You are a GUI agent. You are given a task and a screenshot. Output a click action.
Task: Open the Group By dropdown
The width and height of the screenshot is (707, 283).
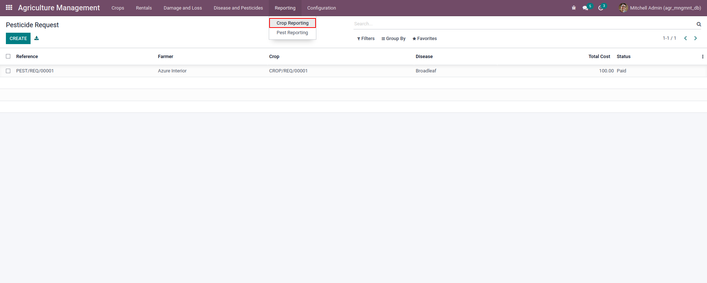click(x=393, y=39)
